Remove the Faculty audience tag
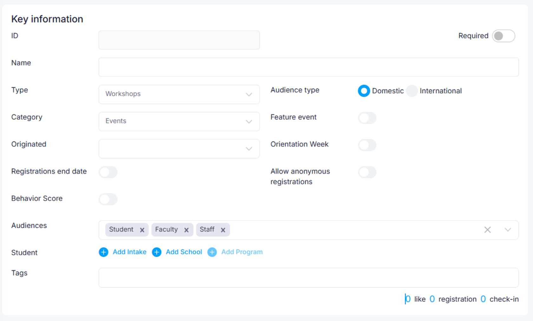 coord(187,230)
